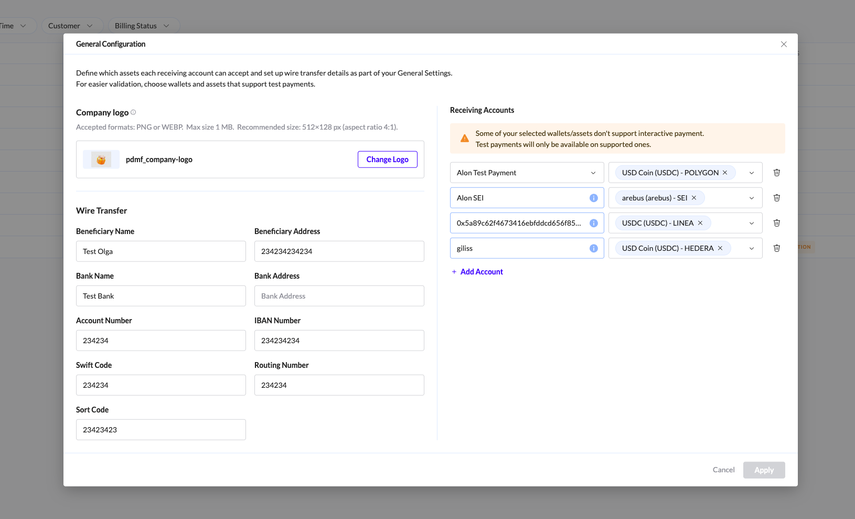Open asset dropdown for HEDERA row

tap(751, 248)
